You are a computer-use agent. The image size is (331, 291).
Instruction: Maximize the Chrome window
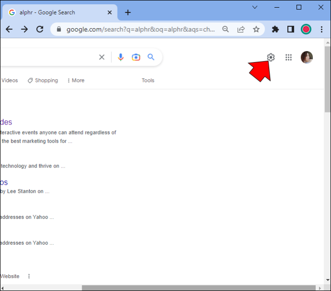(x=299, y=7)
